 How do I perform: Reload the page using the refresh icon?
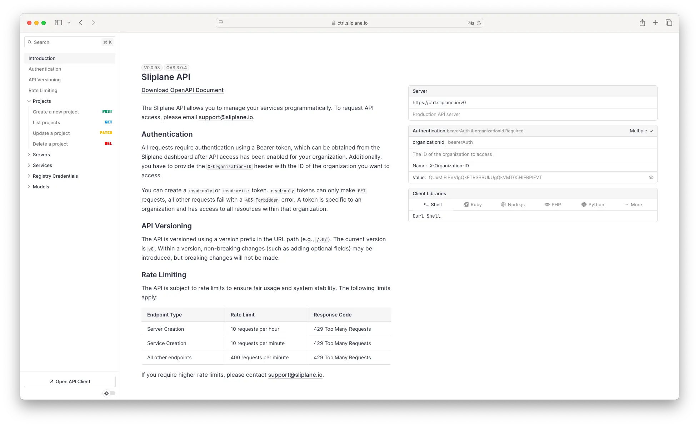(479, 22)
